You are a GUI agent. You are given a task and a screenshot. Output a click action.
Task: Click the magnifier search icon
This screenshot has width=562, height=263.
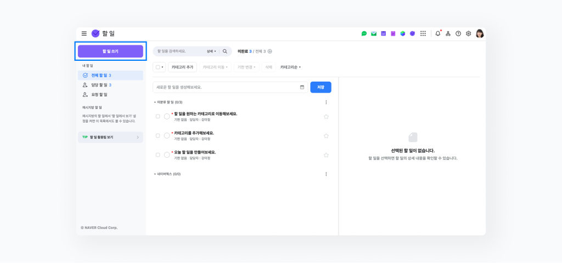pyautogui.click(x=225, y=51)
